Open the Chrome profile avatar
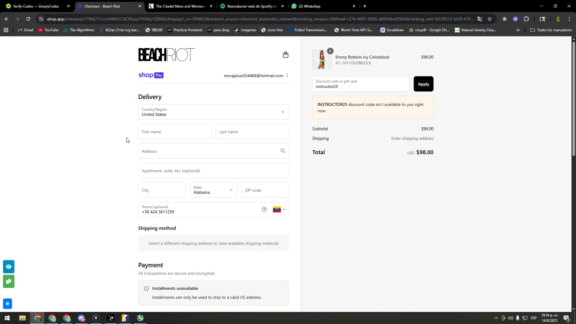Screen dimensions: 576x324 [558, 19]
